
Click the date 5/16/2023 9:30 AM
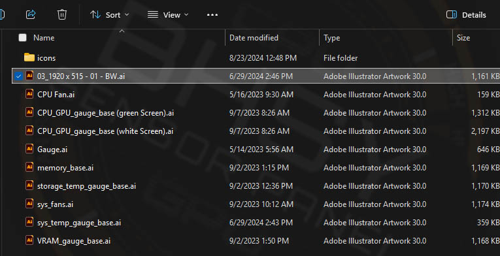point(261,95)
